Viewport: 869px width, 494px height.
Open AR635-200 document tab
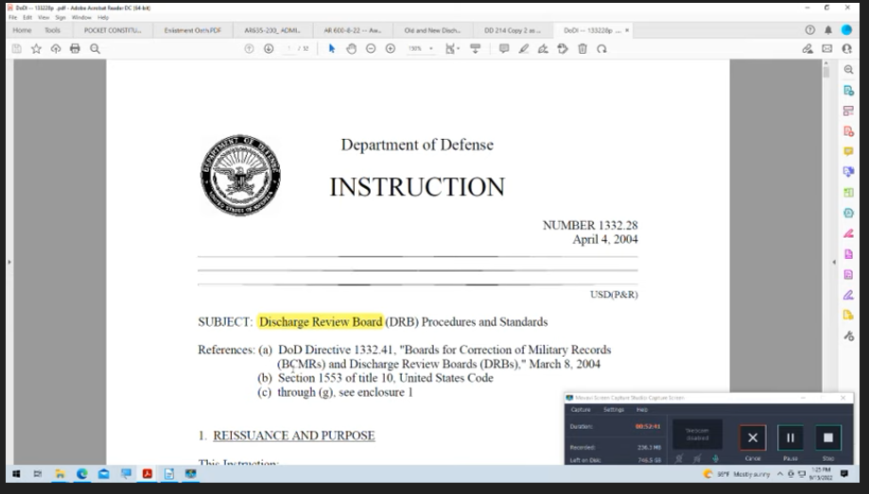272,30
